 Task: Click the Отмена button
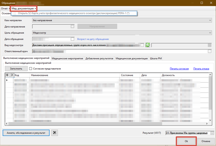[206, 141]
